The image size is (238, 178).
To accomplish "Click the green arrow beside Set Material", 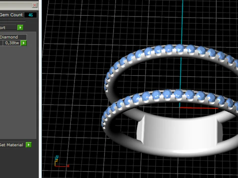I will tap(29, 145).
